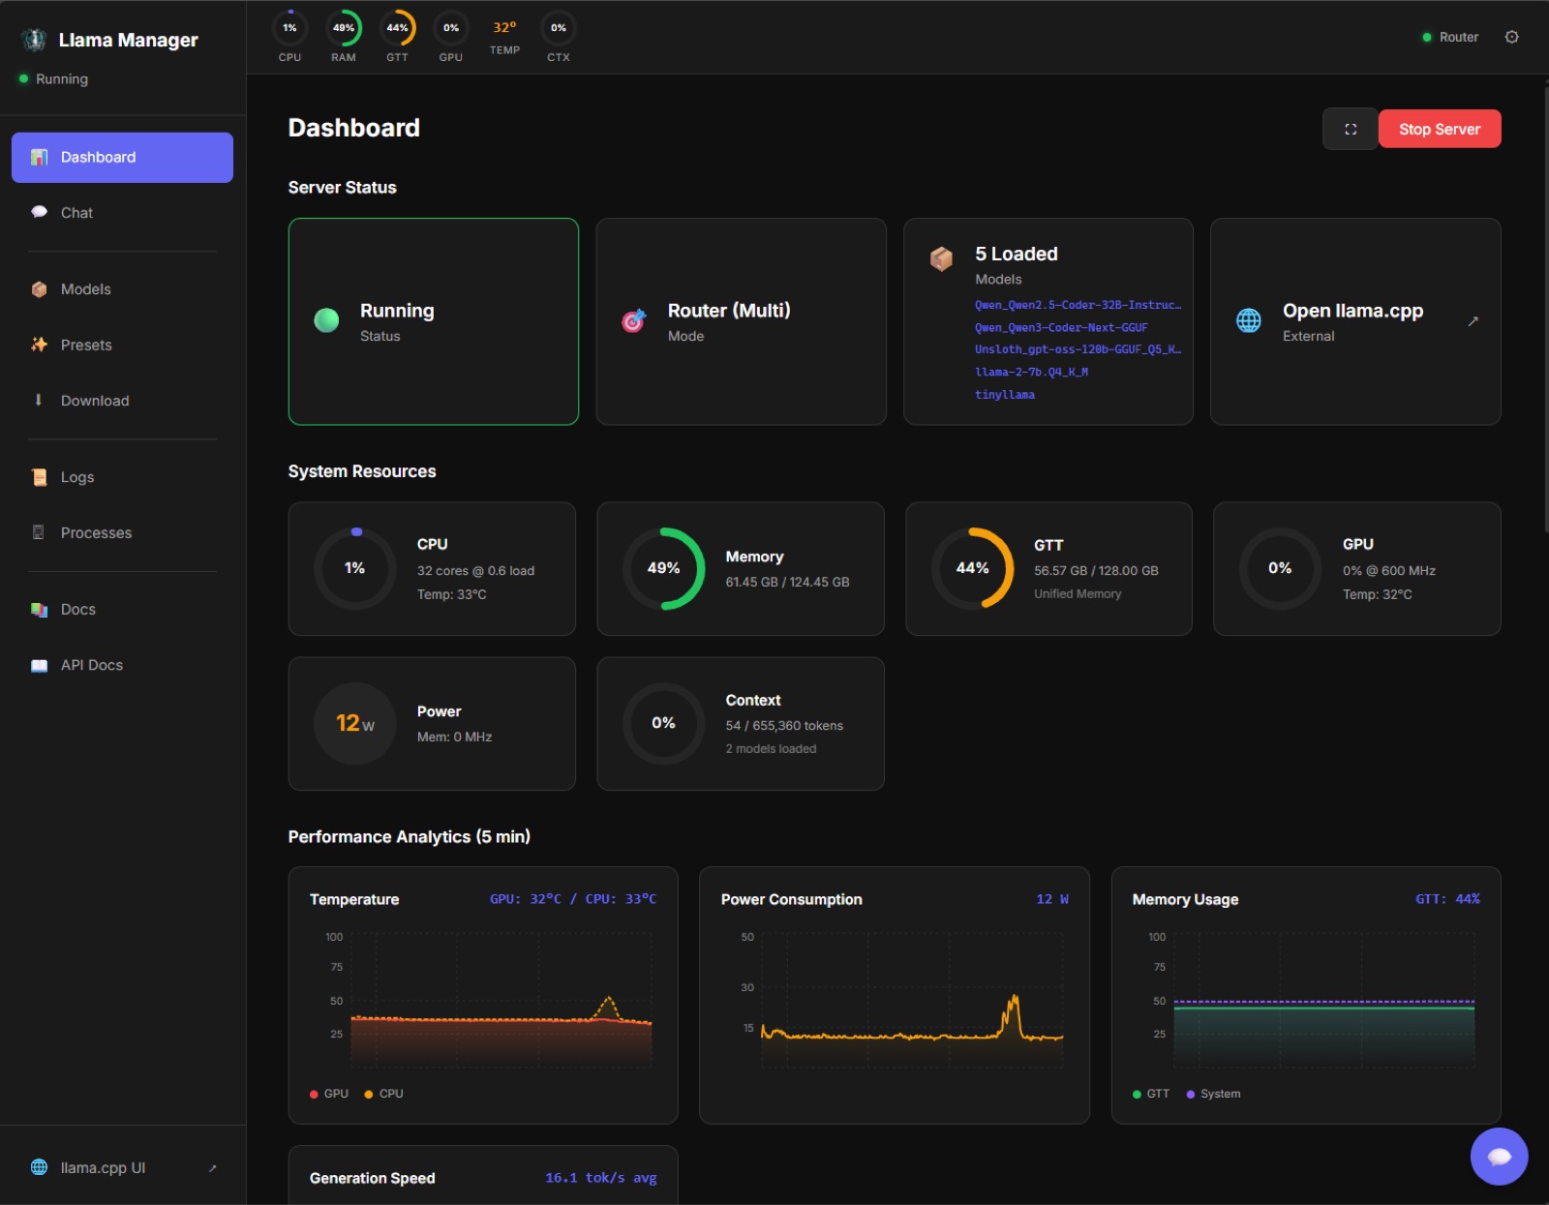The image size is (1549, 1205).
Task: Click the tinyllama model link
Action: tap(1005, 395)
